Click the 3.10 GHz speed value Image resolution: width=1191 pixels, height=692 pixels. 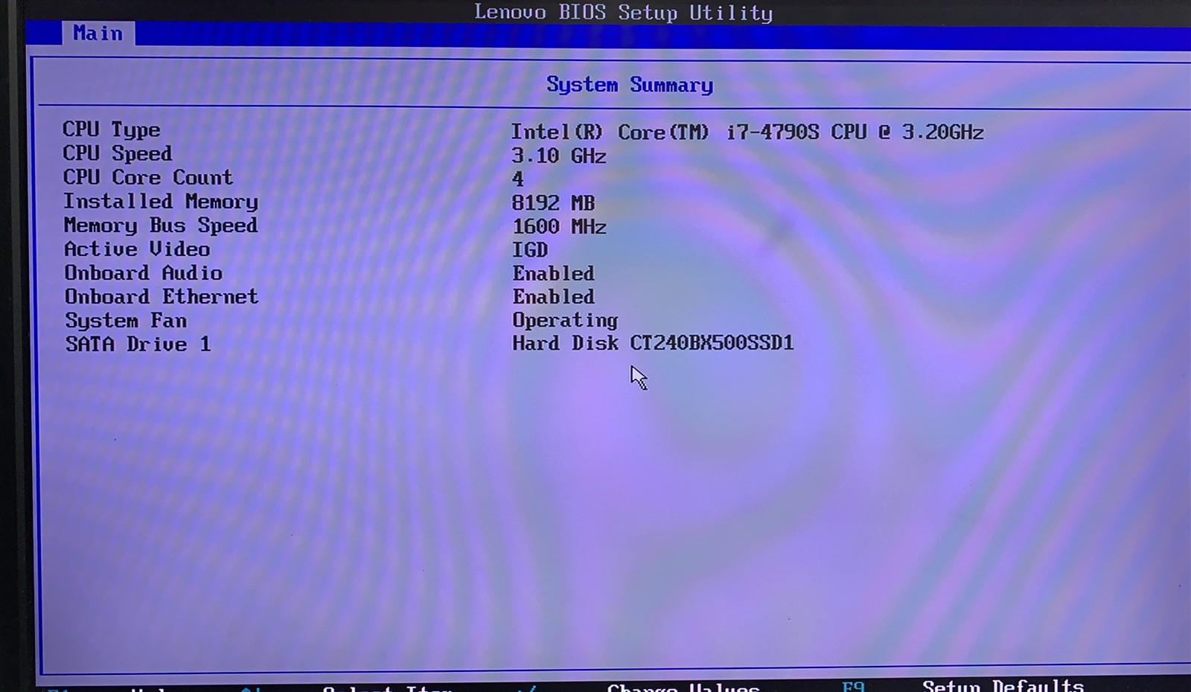point(558,156)
